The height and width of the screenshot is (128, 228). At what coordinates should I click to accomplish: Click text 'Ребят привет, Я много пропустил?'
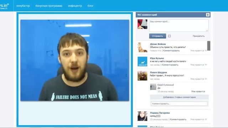pos(167,75)
